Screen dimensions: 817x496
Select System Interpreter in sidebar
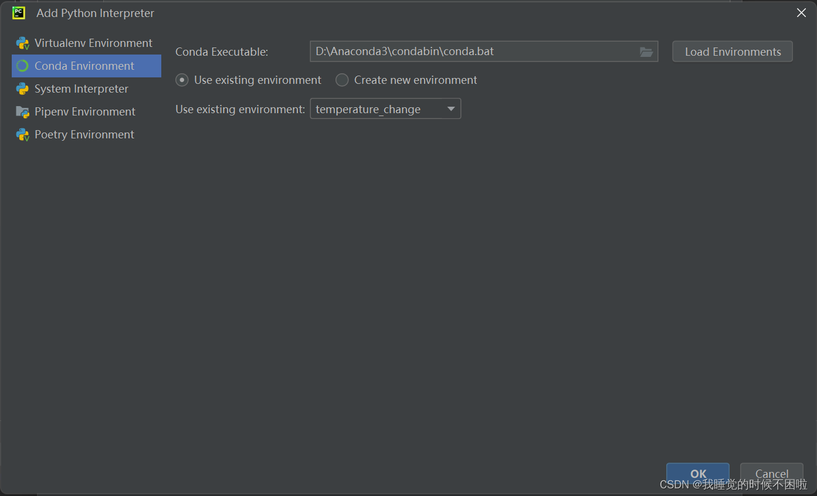click(x=86, y=89)
